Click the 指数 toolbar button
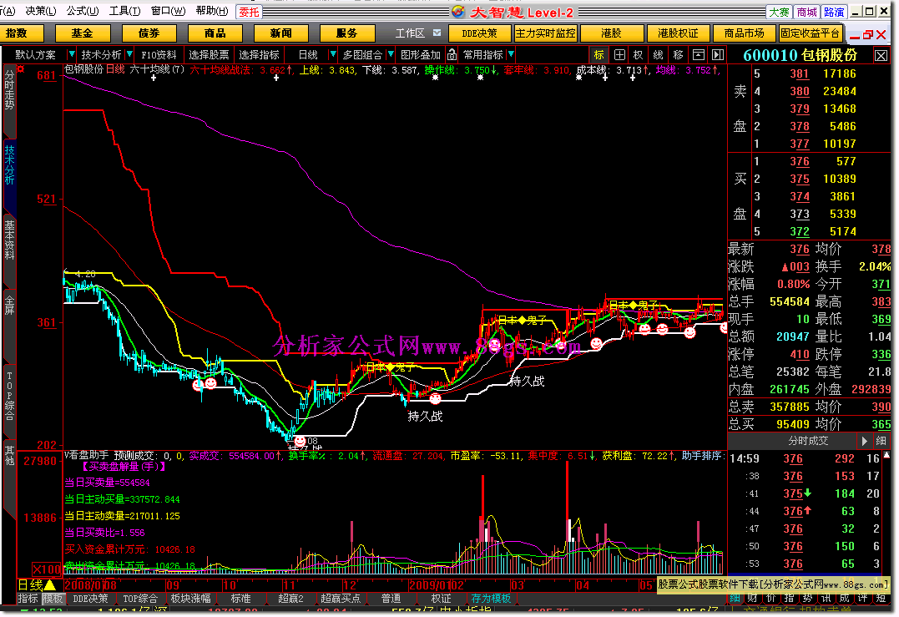The image size is (899, 617). [21, 33]
